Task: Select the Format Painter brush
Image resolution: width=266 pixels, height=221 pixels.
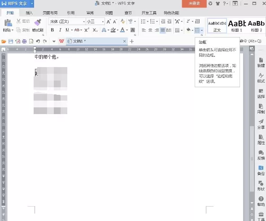Action: coord(38,22)
